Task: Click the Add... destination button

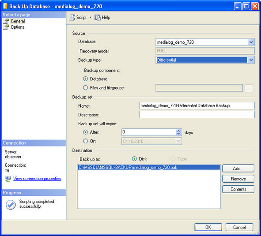Action: point(238,169)
